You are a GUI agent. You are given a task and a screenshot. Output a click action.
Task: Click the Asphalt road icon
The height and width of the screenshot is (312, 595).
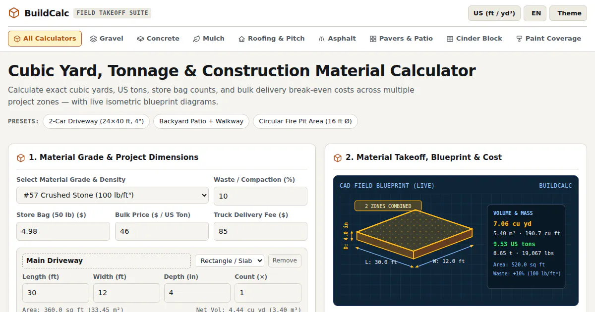coord(321,39)
